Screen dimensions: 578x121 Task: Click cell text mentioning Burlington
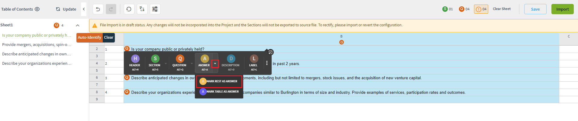[354, 93]
